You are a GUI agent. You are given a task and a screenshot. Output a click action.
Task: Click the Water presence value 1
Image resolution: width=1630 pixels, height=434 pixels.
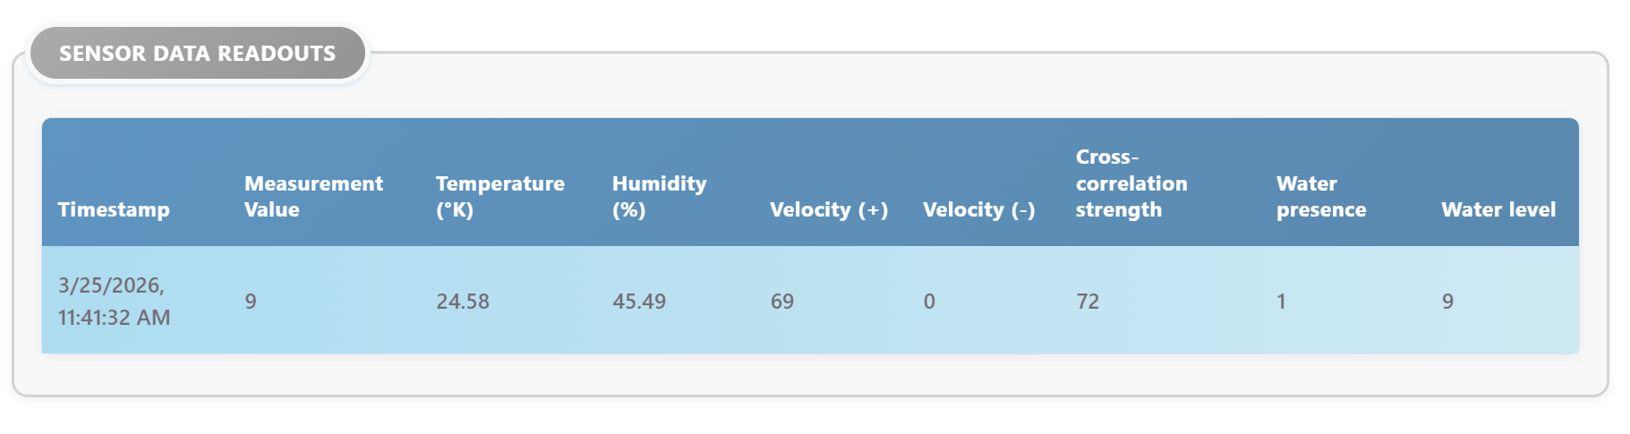(1281, 302)
